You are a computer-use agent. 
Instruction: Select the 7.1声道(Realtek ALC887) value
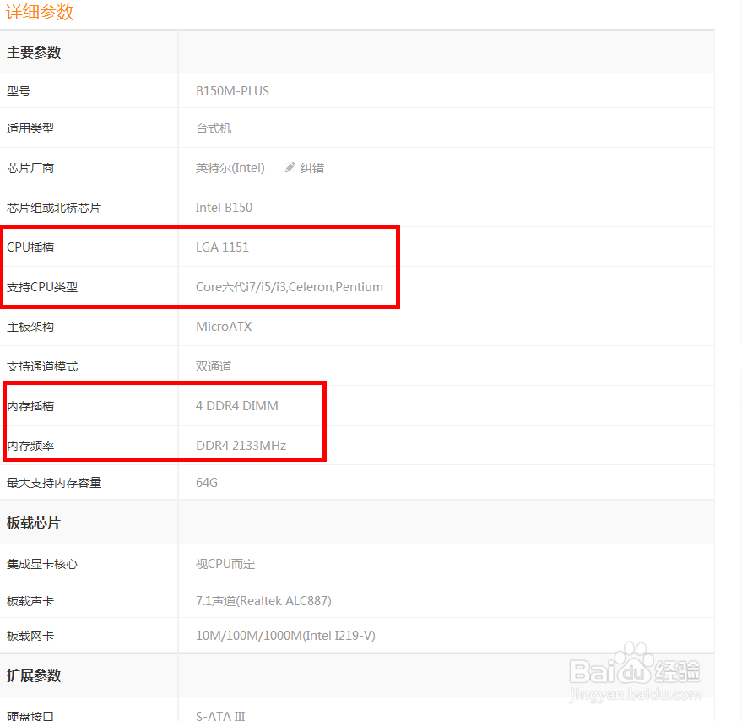(x=263, y=601)
